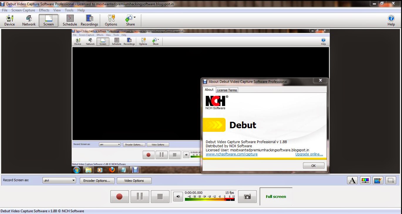The image size is (402, 214).
Task: Click the Options icon in nested preview
Action: click(x=143, y=42)
